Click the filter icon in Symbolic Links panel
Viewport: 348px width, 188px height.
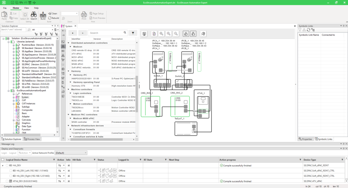point(300,30)
